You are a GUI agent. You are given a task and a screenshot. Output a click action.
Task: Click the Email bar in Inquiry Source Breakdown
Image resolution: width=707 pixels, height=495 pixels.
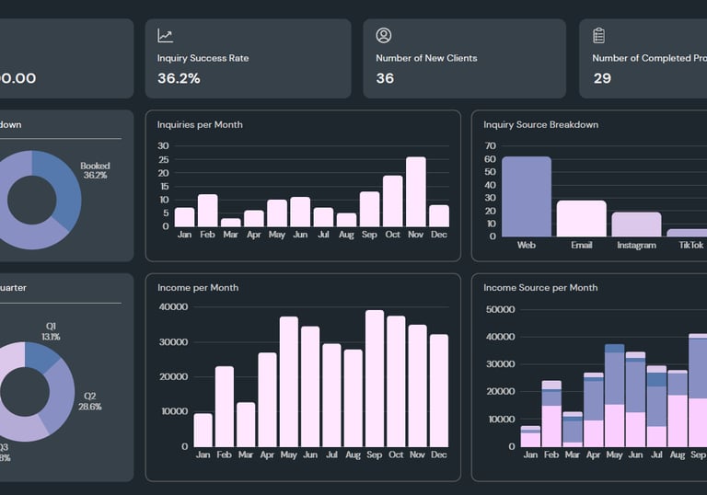click(582, 219)
